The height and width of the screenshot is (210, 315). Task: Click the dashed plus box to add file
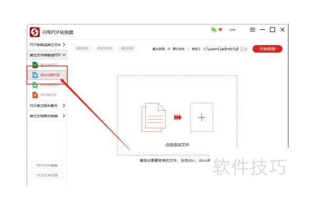(202, 118)
